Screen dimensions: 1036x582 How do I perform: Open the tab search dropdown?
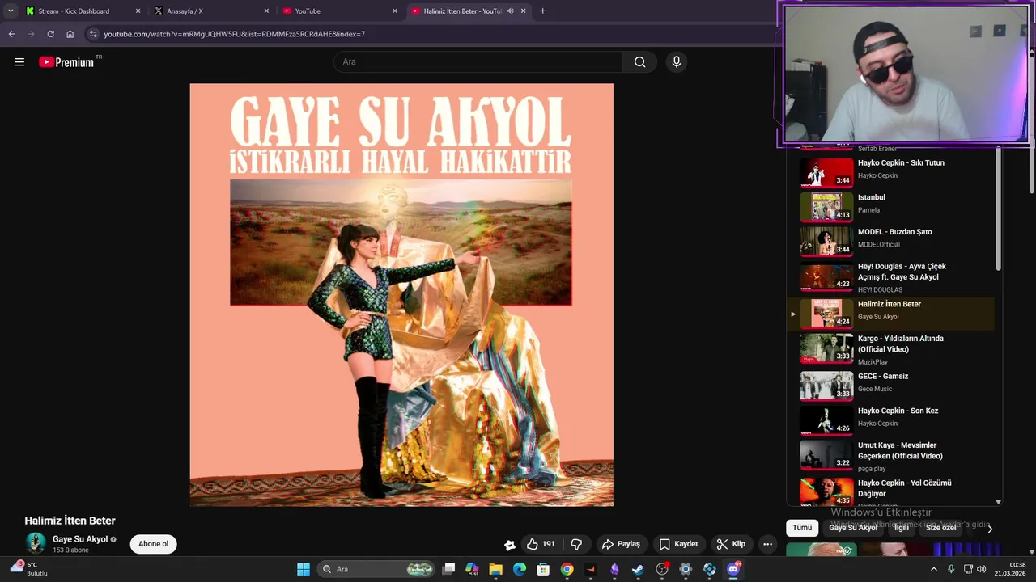coord(11,11)
